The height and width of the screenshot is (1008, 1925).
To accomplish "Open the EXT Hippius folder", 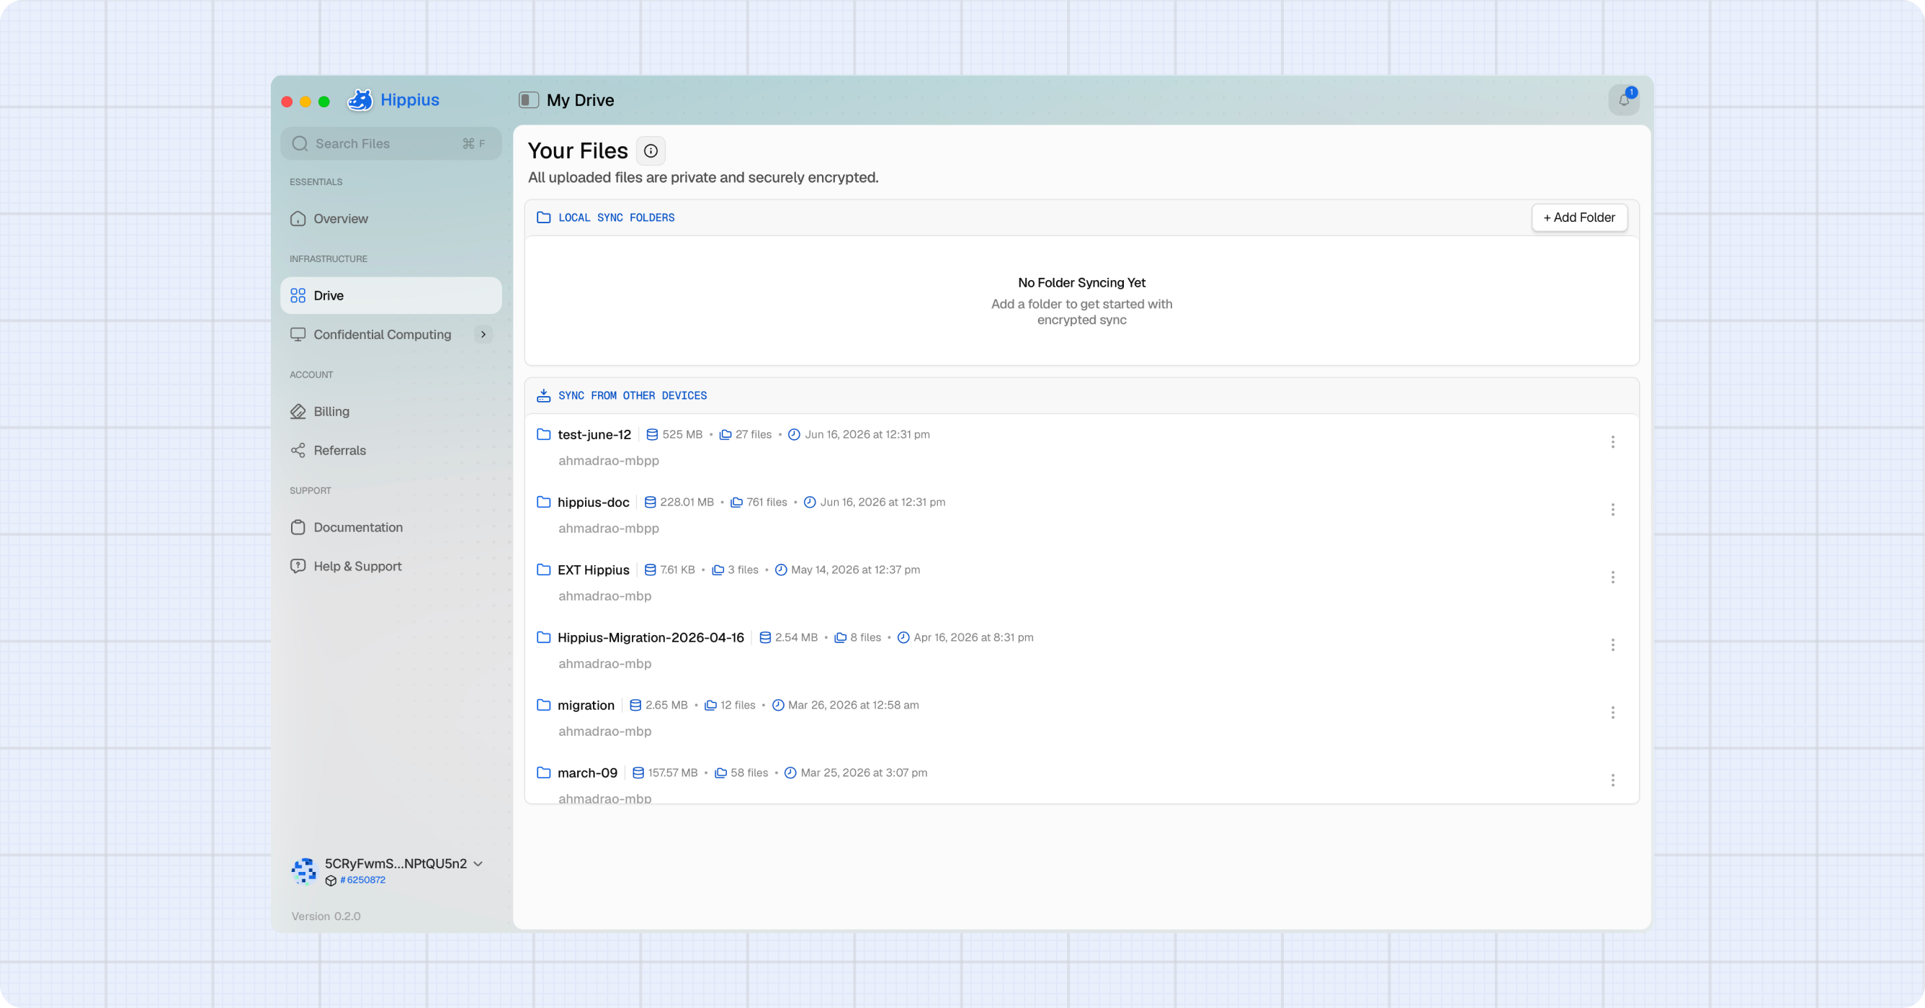I will point(594,570).
